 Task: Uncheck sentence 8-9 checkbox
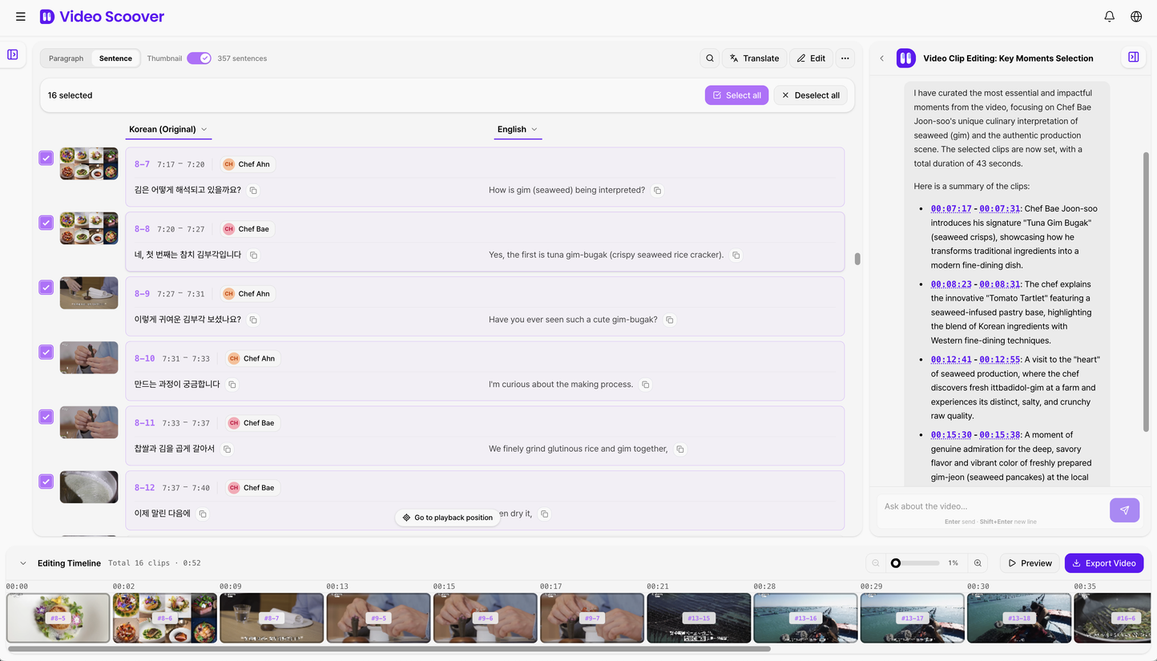(46, 287)
